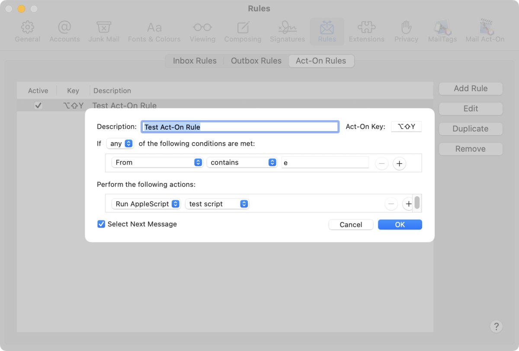This screenshot has height=351, width=519.
Task: Cancel the rule editing dialog
Action: pyautogui.click(x=351, y=224)
